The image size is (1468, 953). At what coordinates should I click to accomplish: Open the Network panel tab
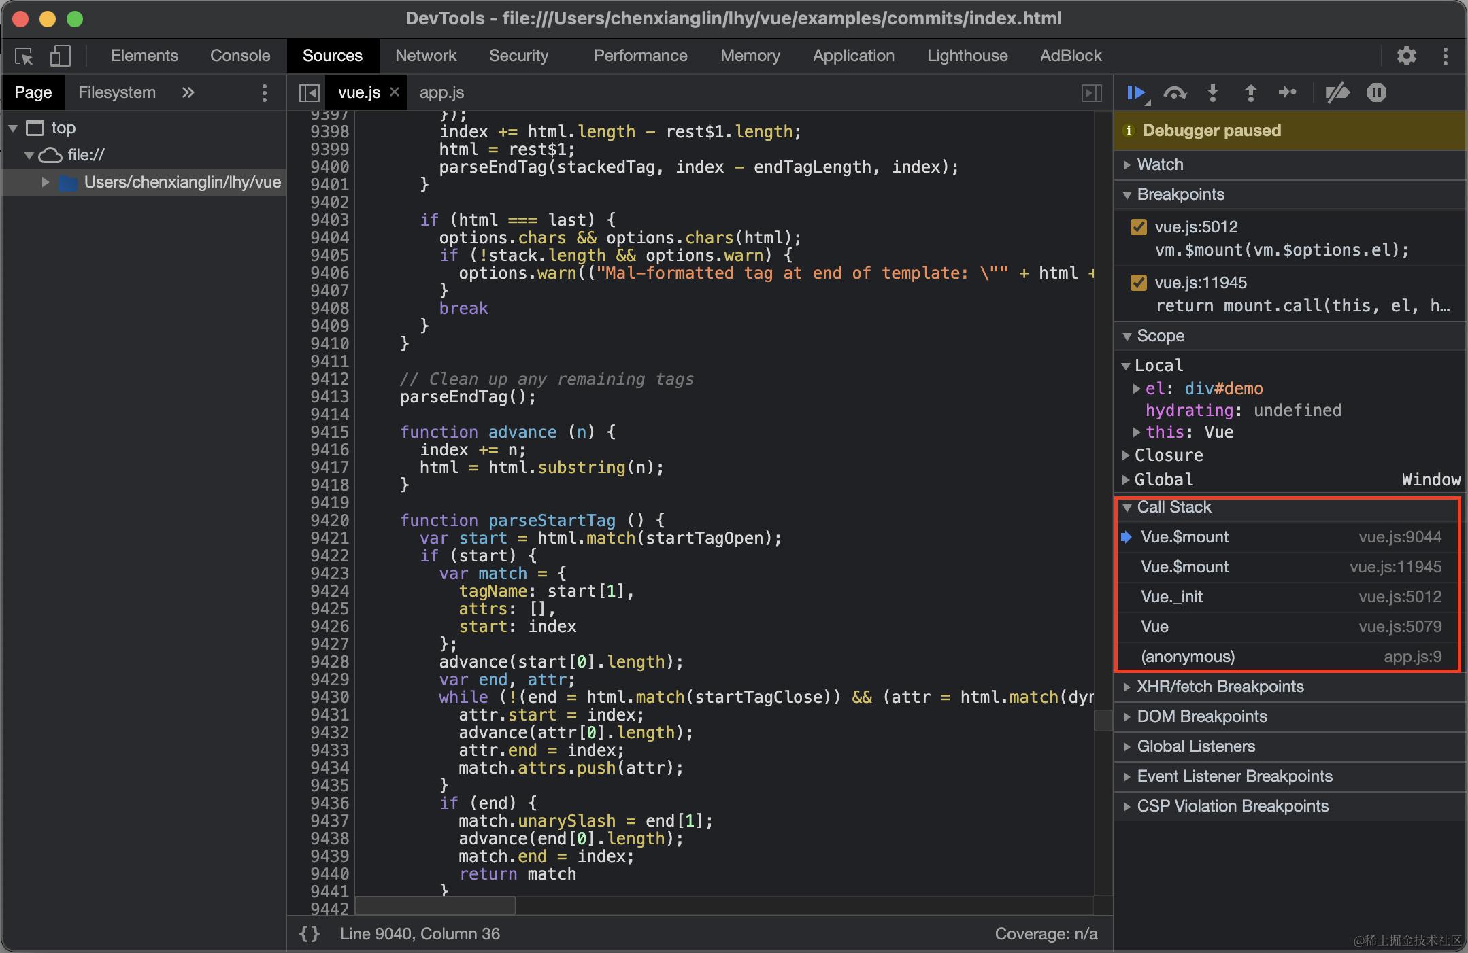(426, 56)
